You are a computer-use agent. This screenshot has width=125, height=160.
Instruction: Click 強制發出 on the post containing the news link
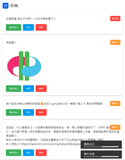[14, 153]
